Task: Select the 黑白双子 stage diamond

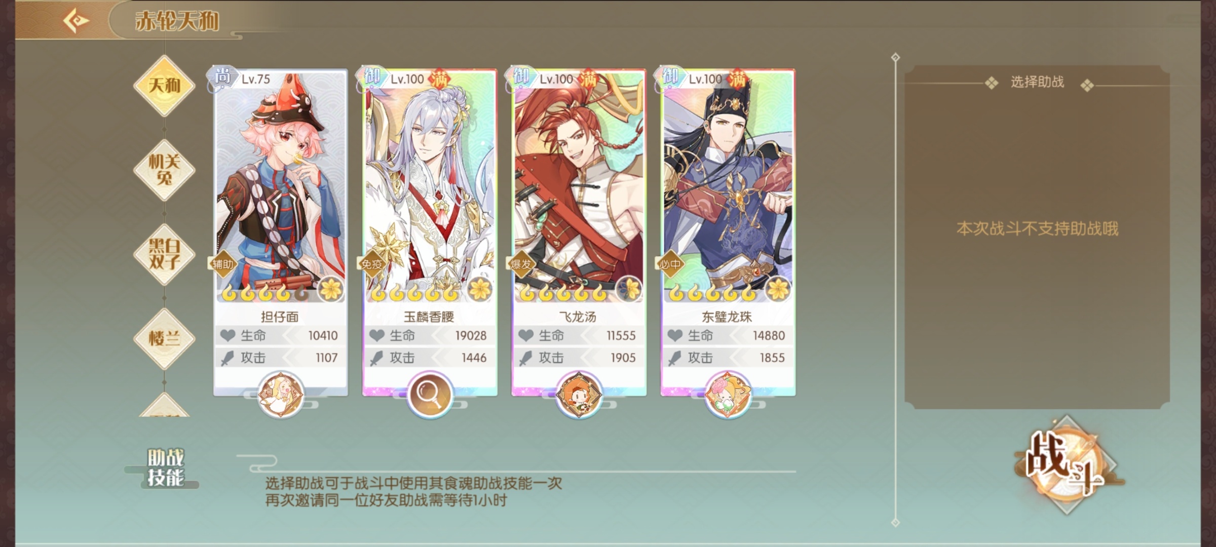Action: click(164, 254)
